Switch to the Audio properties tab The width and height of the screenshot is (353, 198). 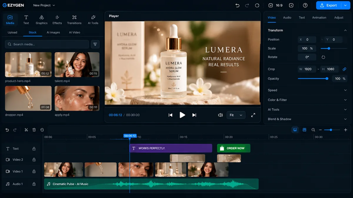pos(287,18)
